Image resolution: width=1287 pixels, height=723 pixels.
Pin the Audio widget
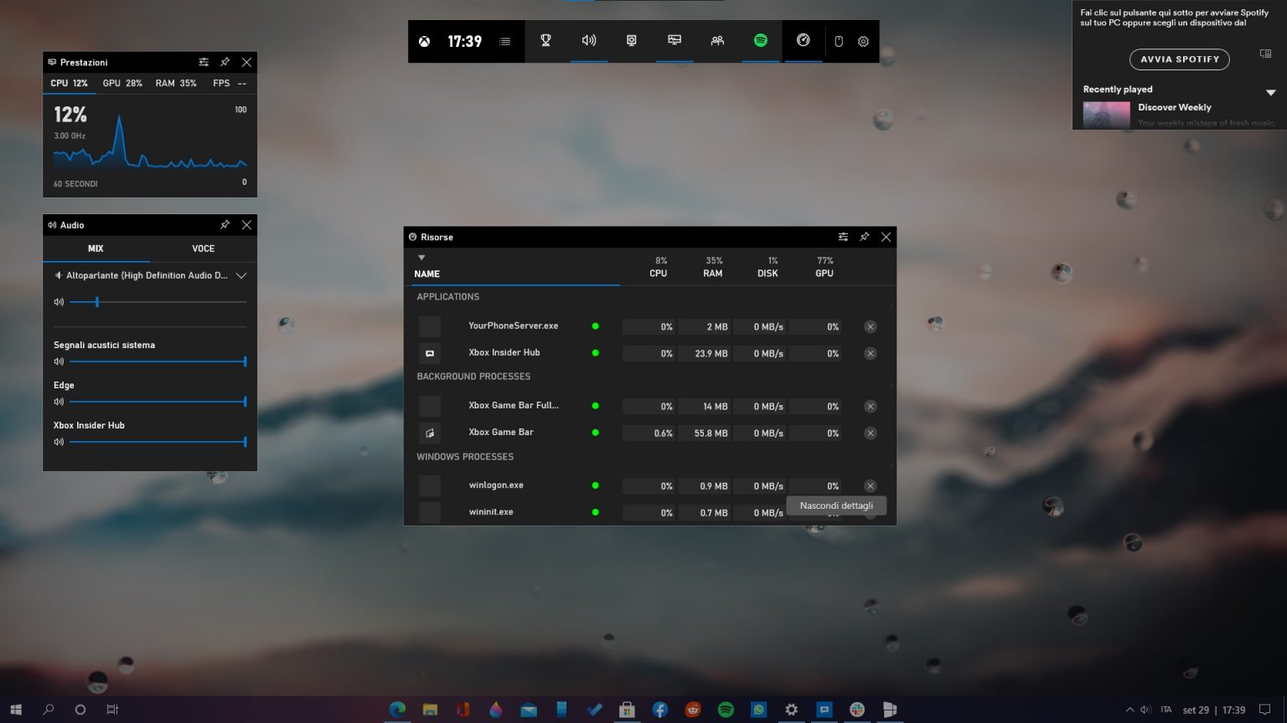point(225,224)
